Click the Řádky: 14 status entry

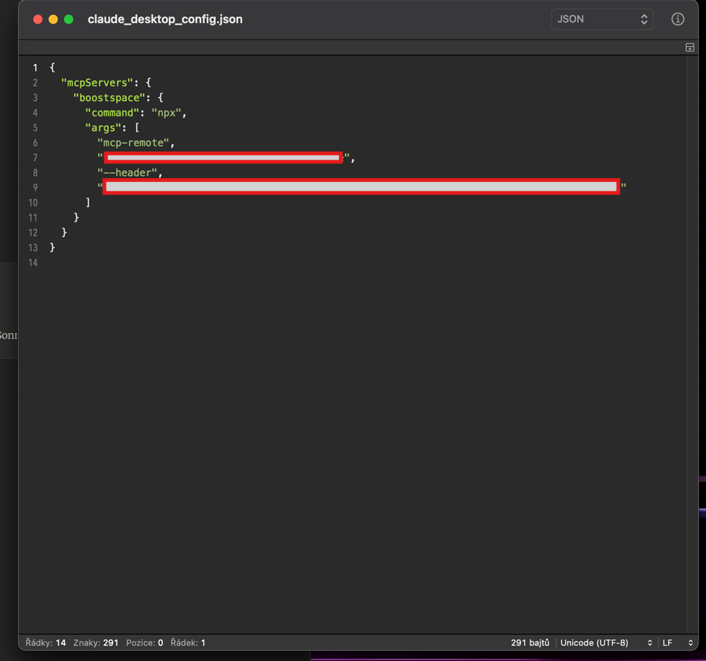coord(45,642)
